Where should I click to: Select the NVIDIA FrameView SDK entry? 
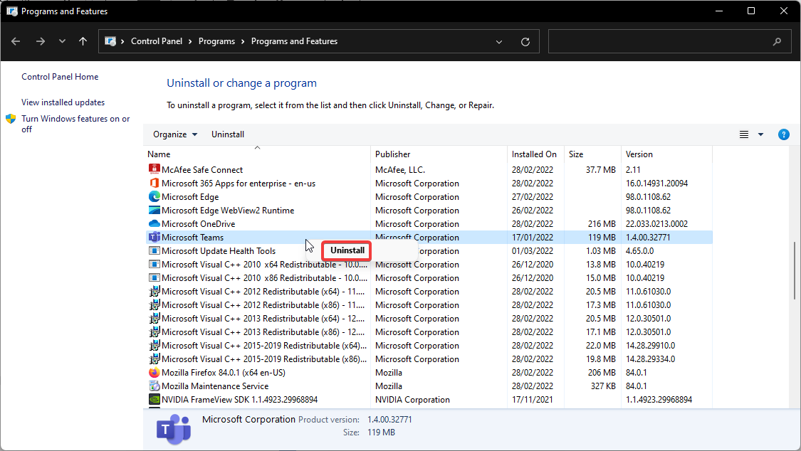(x=206, y=399)
